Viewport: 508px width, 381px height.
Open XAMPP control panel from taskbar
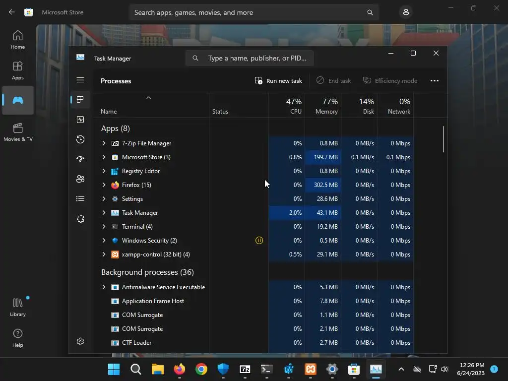point(311,369)
